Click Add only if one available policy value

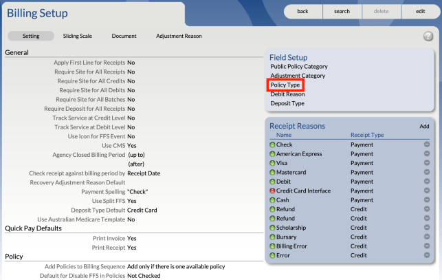pos(176,266)
